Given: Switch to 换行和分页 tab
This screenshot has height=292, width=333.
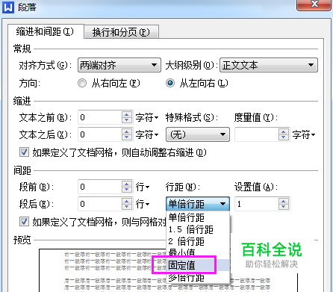Looking at the screenshot, I should tap(121, 32).
